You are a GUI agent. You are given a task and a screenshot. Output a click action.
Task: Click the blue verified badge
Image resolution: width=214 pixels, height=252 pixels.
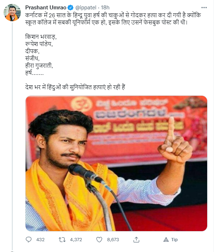coord(70,8)
